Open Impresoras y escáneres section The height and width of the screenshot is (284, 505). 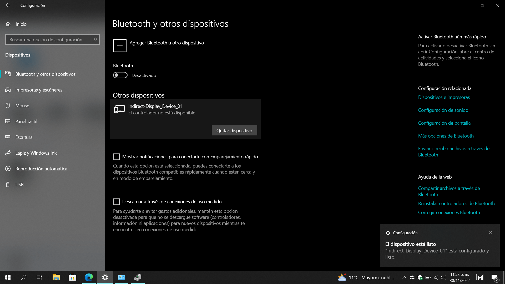point(39,90)
